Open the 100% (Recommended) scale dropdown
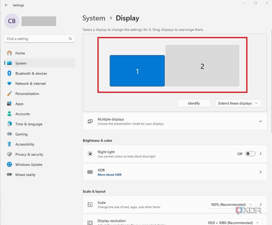Viewport: 272px width, 225px height. point(231,205)
